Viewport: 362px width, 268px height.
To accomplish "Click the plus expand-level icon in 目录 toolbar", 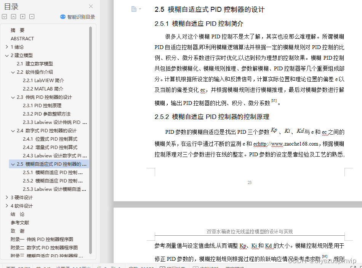I will click(x=22, y=17).
